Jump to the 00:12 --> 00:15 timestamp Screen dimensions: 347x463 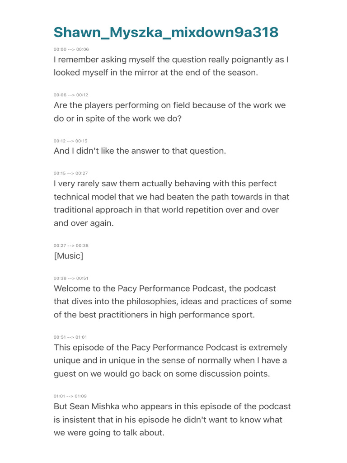(70, 141)
